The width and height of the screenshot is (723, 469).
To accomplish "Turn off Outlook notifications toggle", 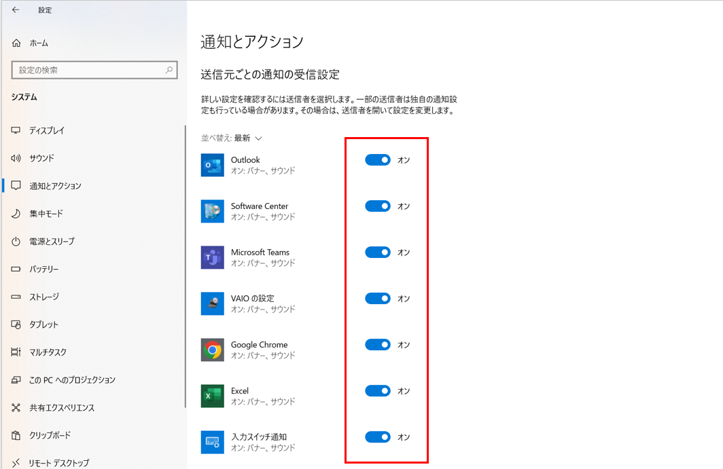I will coord(378,160).
